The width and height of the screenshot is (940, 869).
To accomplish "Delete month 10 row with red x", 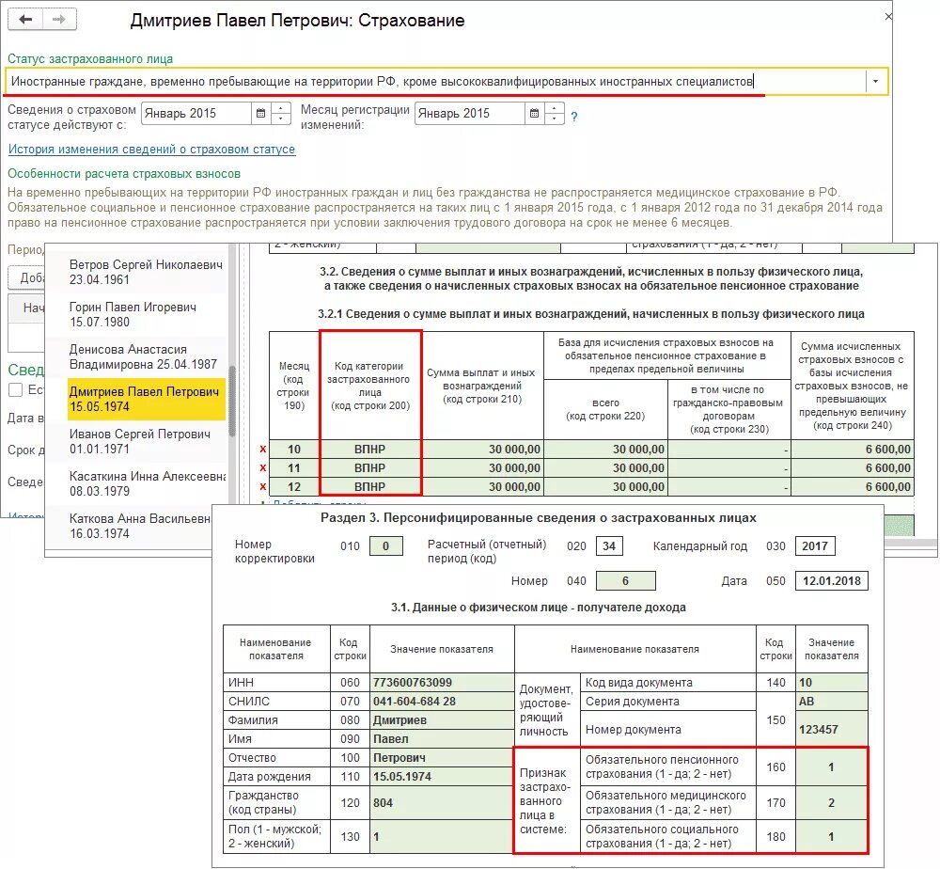I will pyautogui.click(x=262, y=450).
